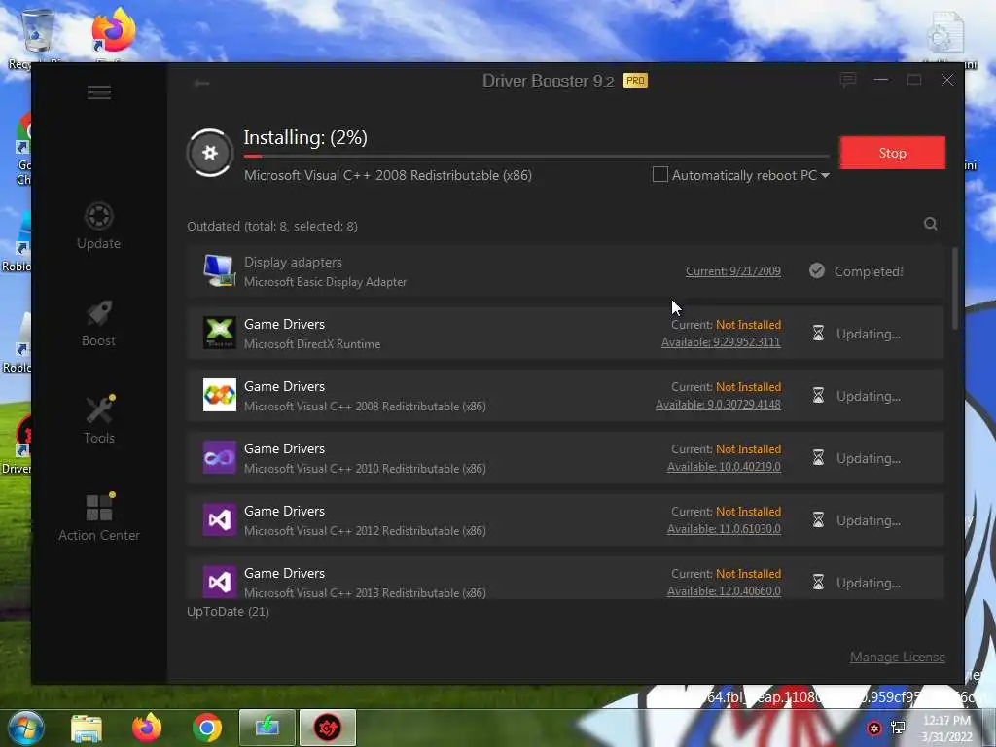
Task: Open the hamburger menu in the sidebar
Action: 99,92
